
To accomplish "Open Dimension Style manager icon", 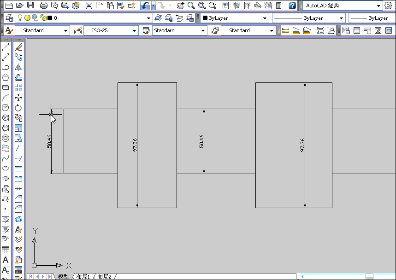I will (x=78, y=30).
